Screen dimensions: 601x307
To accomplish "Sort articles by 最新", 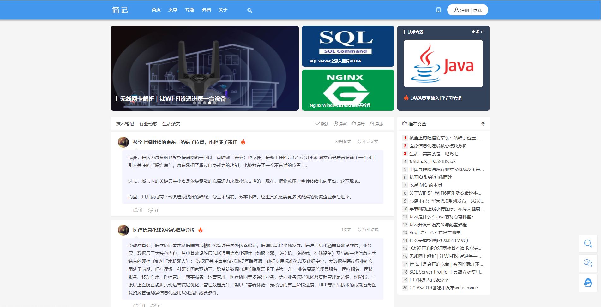I will pos(340,124).
